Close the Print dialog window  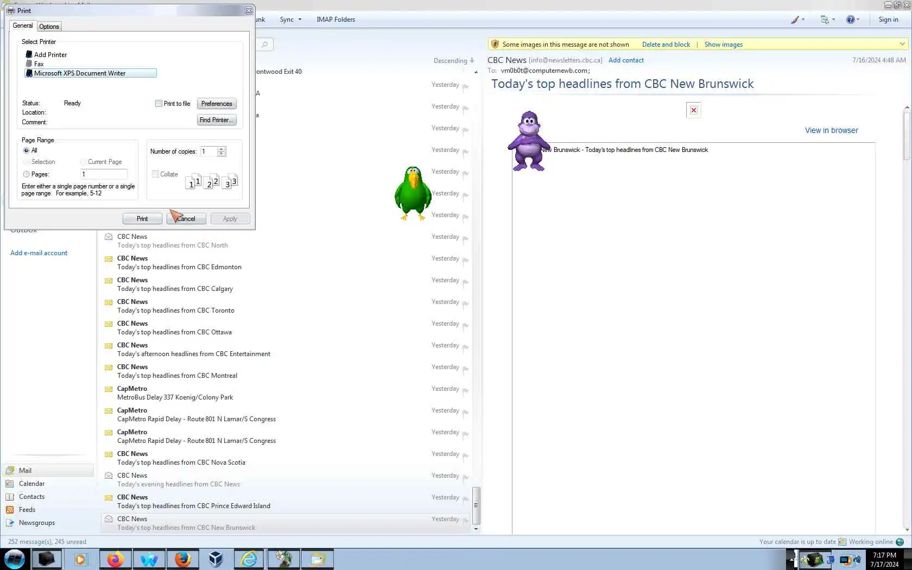click(x=249, y=10)
